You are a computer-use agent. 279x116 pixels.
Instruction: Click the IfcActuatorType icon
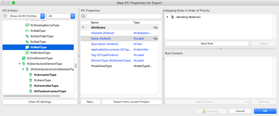click(31, 75)
